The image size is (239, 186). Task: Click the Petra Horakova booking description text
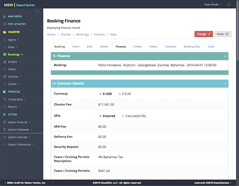[x=157, y=65]
